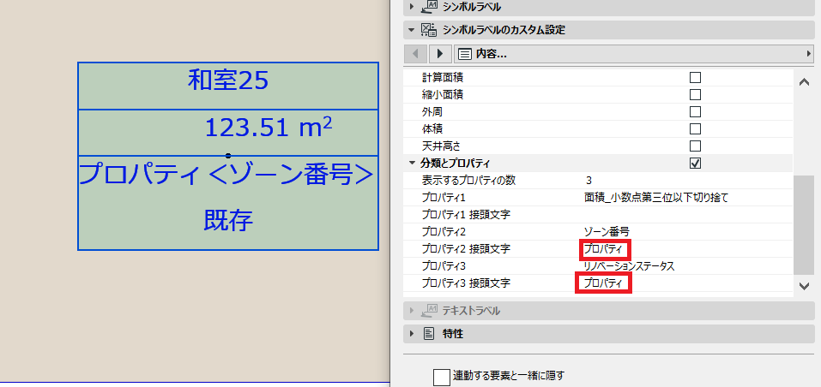Screen dimensions: 821x387
Task: Click the settings list scroll up arrow
Action: click(804, 82)
